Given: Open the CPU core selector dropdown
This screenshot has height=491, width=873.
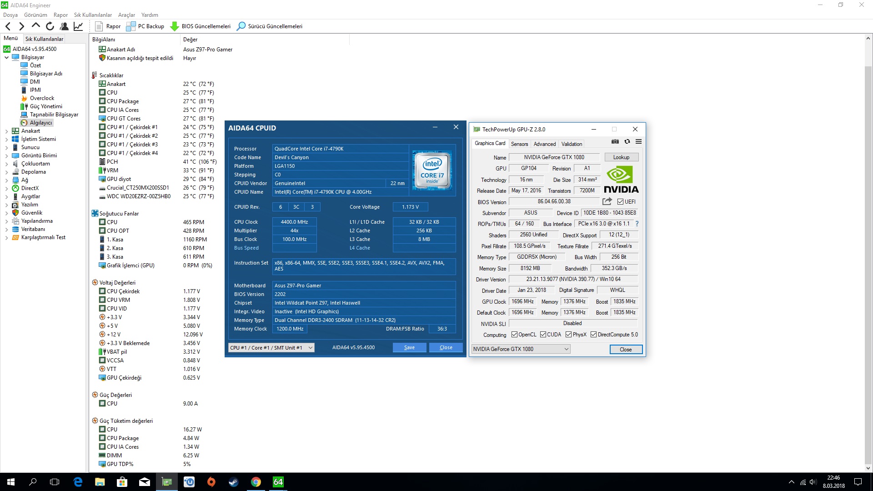Looking at the screenshot, I should (x=271, y=348).
